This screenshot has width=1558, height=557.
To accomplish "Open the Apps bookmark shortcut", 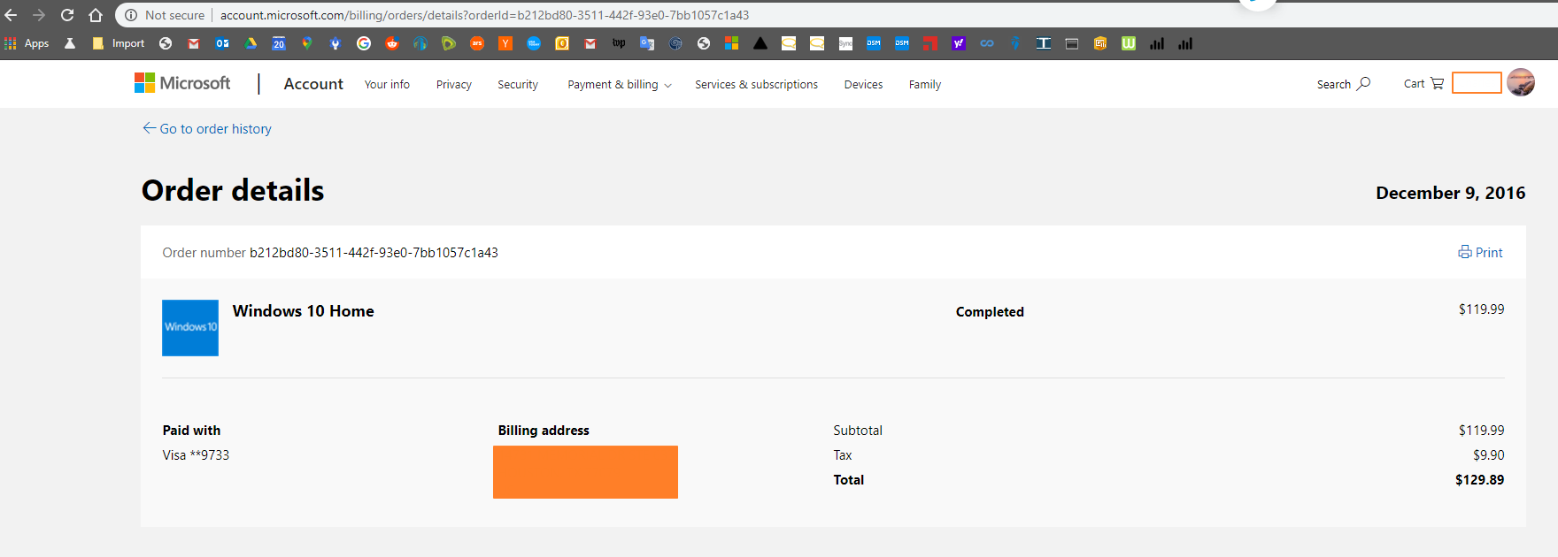I will coord(27,43).
